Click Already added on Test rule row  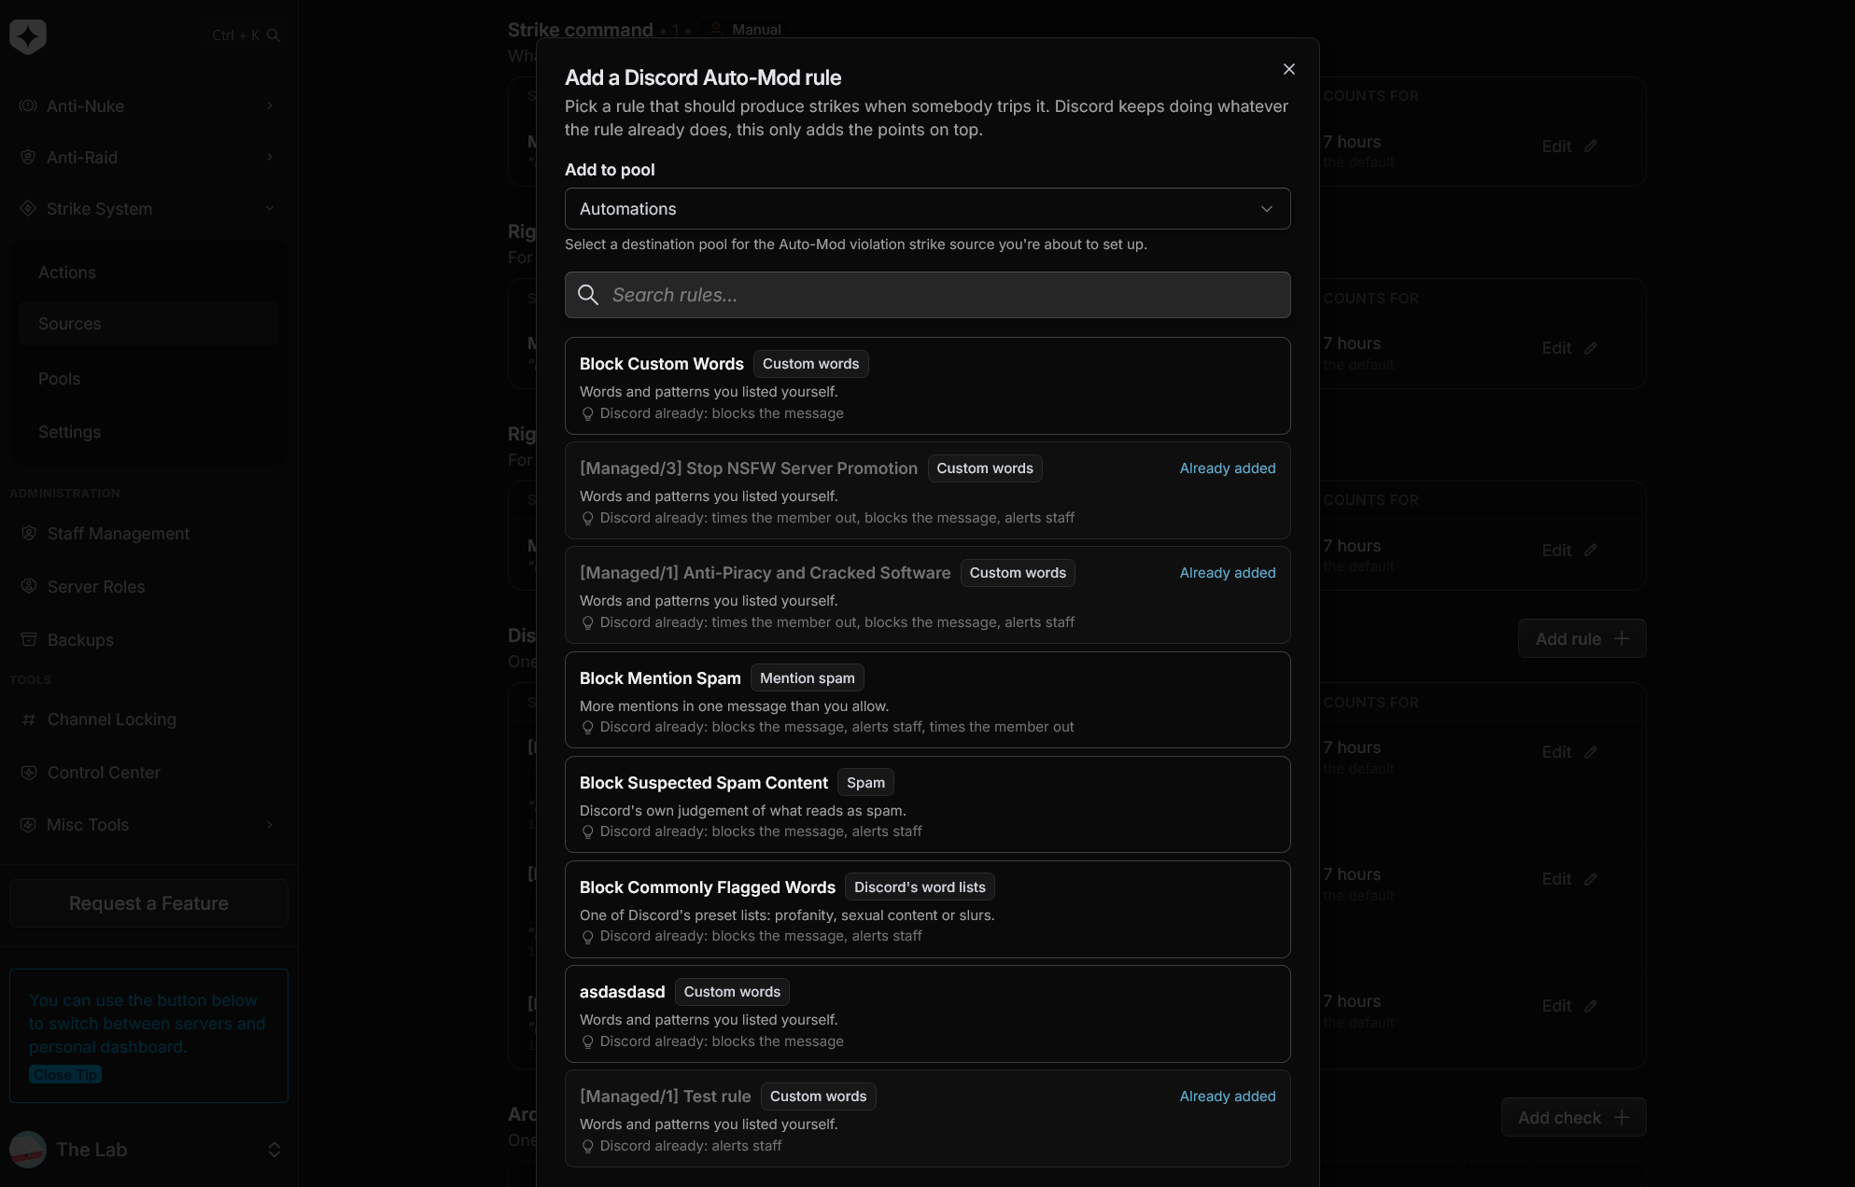1228,1096
